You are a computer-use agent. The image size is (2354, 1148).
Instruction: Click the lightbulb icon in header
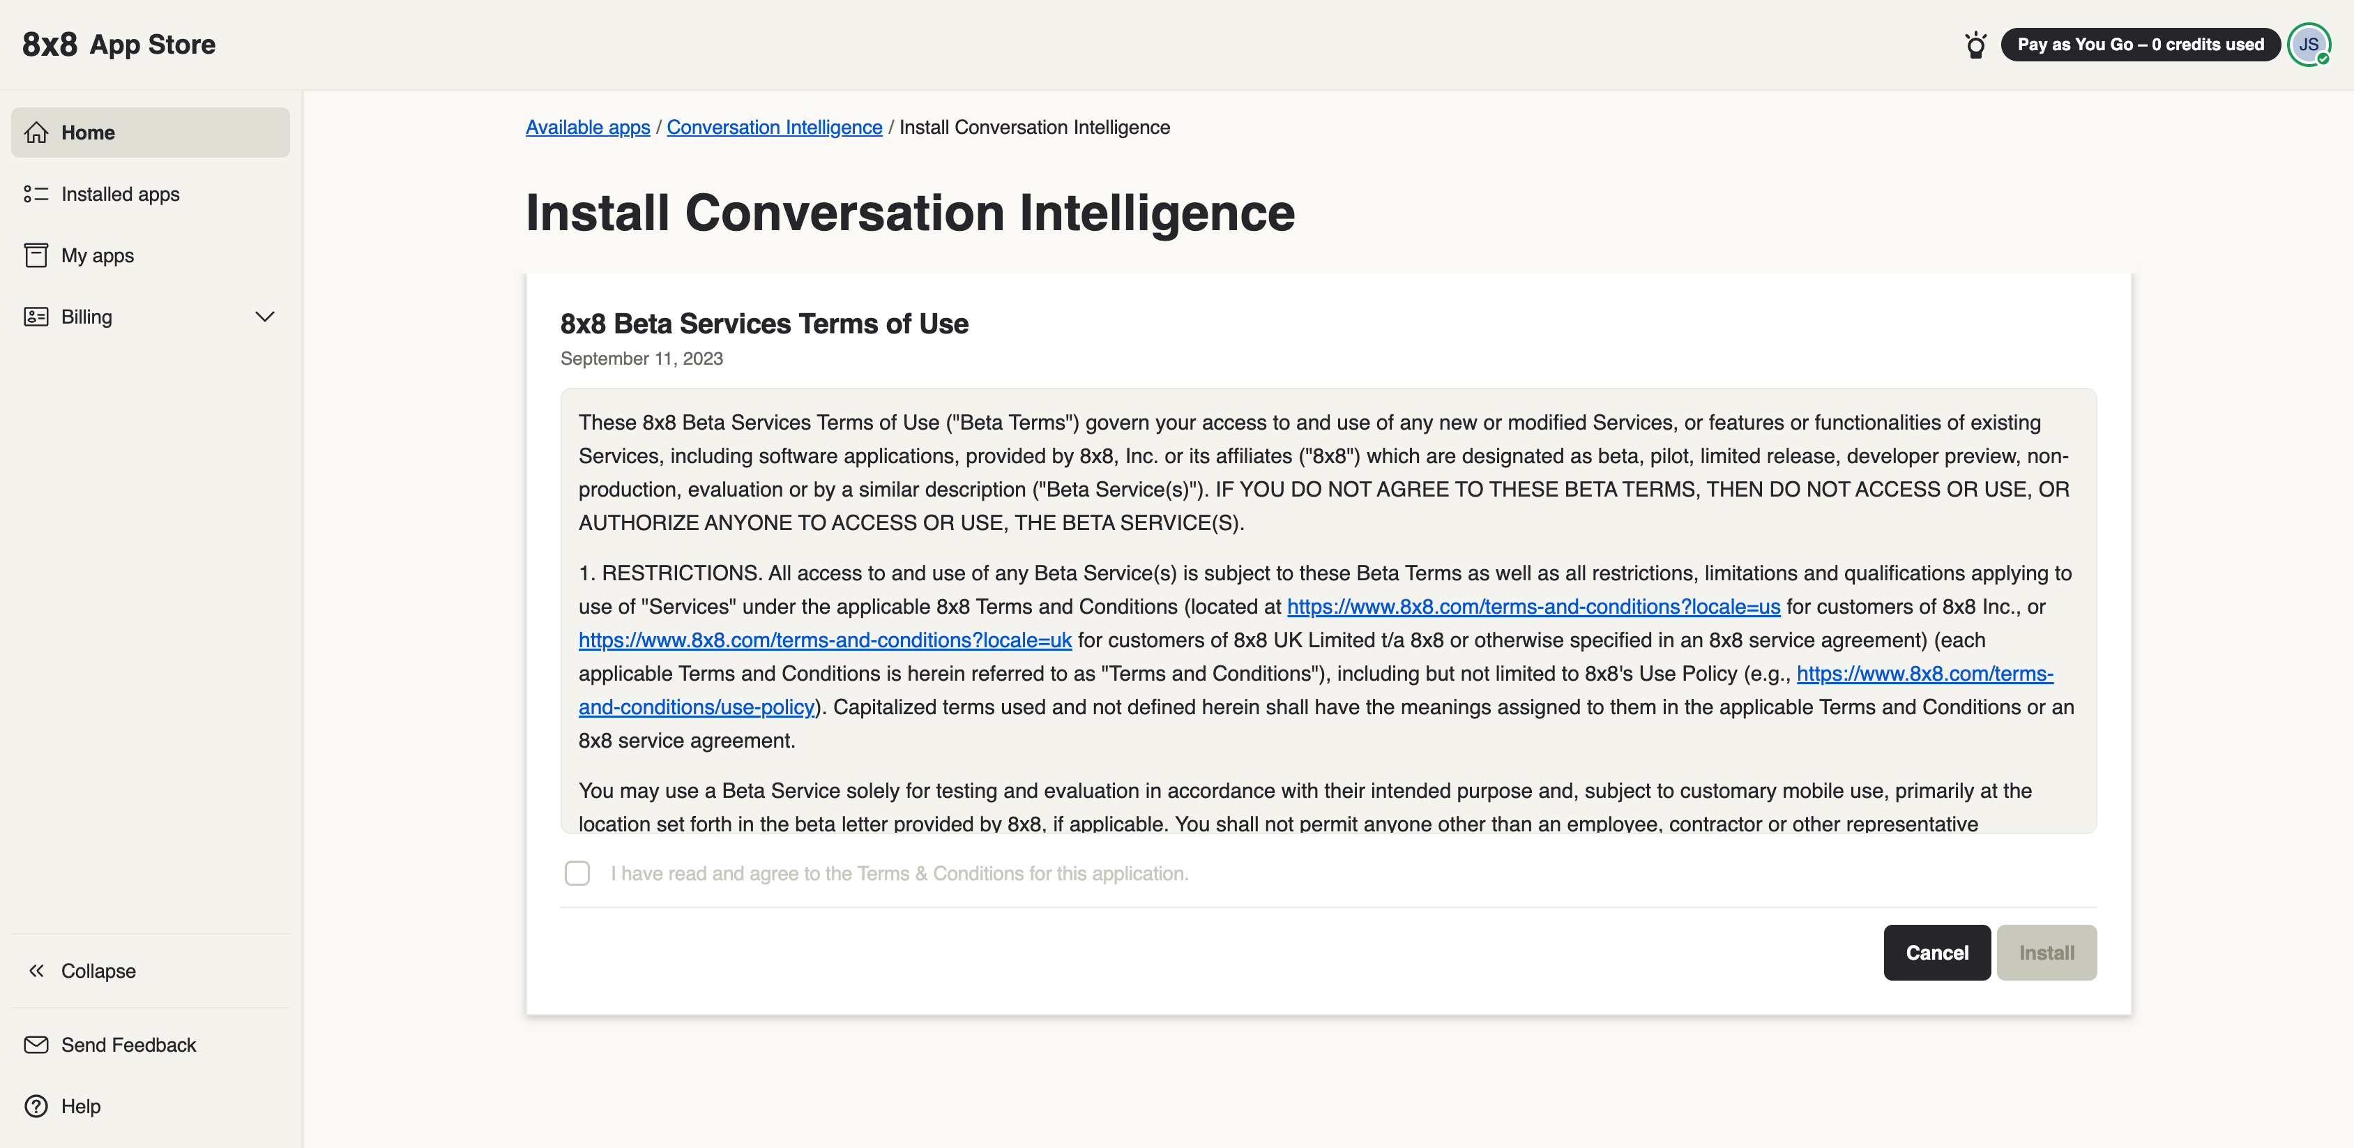click(x=1975, y=45)
